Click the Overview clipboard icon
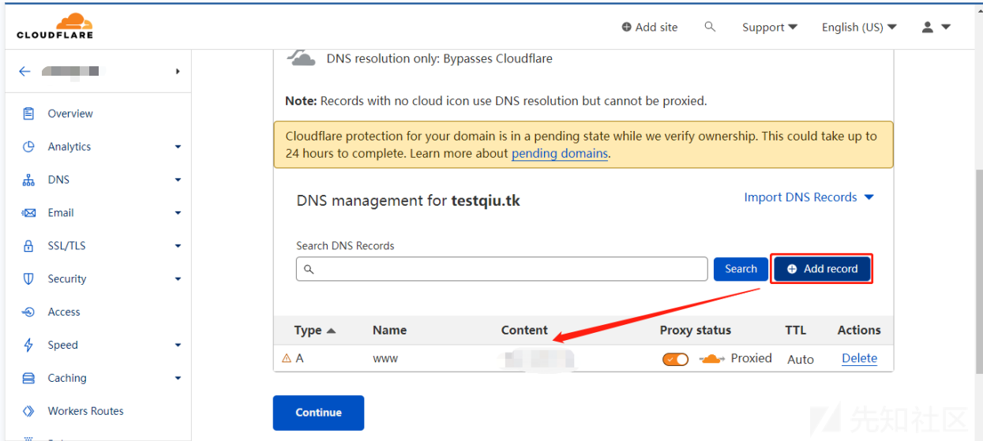Screen dimensions: 983x441 [29, 114]
